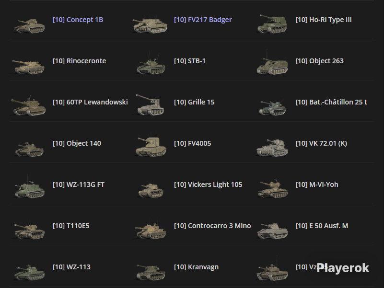This screenshot has height=288, width=384.
Task: Click the Playerok watermark logo
Action: [343, 268]
